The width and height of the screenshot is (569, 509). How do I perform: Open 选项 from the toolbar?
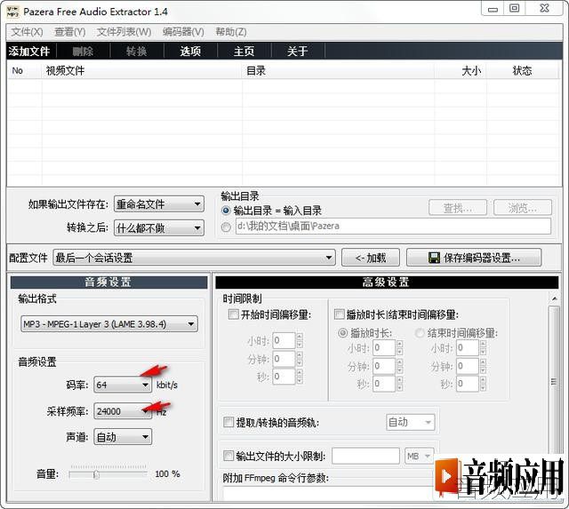tap(190, 52)
